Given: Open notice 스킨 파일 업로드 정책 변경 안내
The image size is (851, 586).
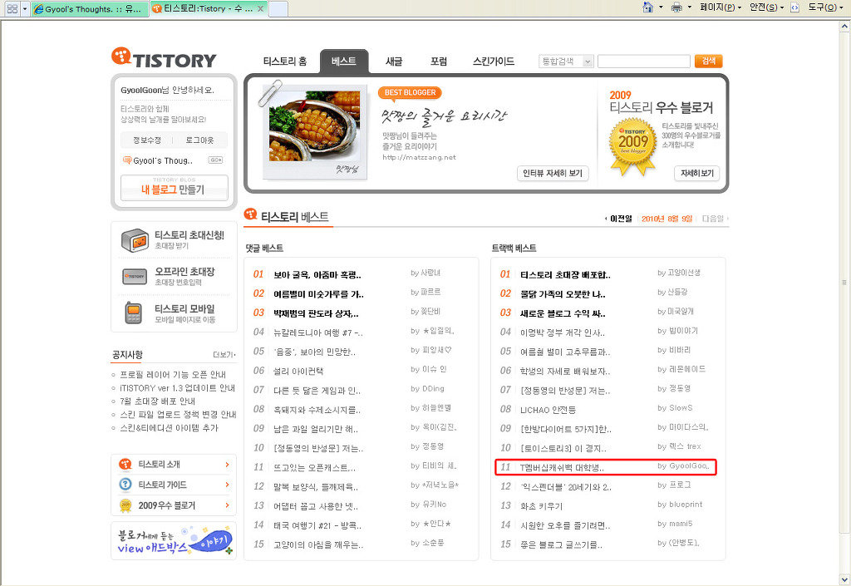Looking at the screenshot, I should click(178, 415).
